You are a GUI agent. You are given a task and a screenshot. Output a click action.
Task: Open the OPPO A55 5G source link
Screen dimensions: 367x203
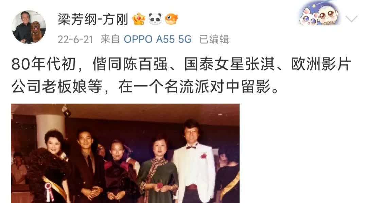158,39
